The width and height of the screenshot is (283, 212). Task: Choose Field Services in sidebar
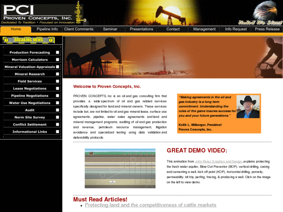pos(32,81)
